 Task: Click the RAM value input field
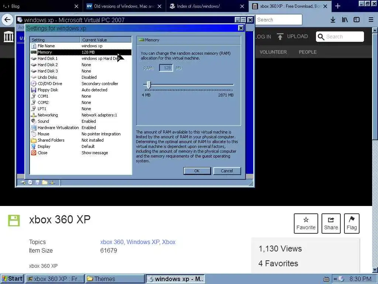click(x=166, y=68)
